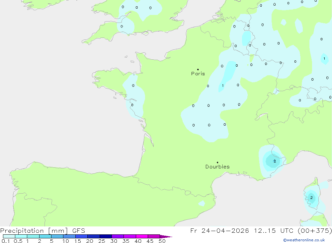Image resolution: width=332 pixels, height=243 pixels.
Task: Select the 5 mm blue legend swatch
Action: coord(57,237)
